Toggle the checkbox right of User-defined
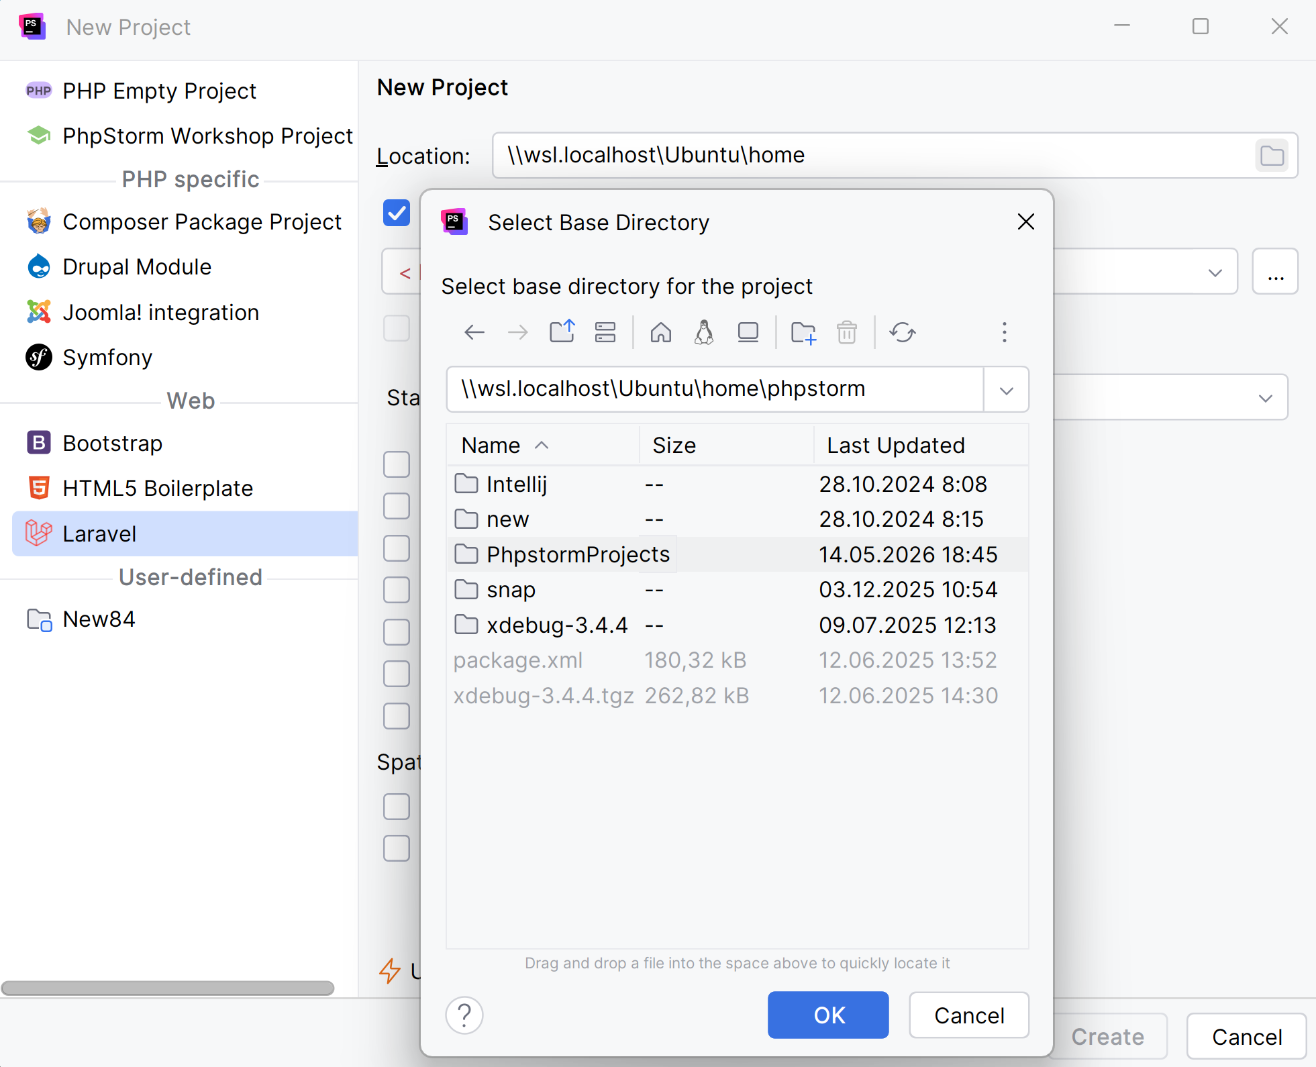1316x1067 pixels. 397,590
